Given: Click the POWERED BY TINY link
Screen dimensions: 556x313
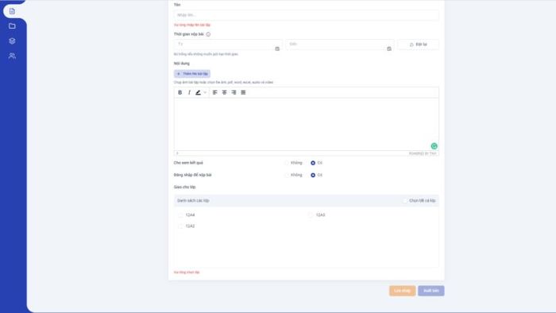Looking at the screenshot, I should pyautogui.click(x=423, y=153).
